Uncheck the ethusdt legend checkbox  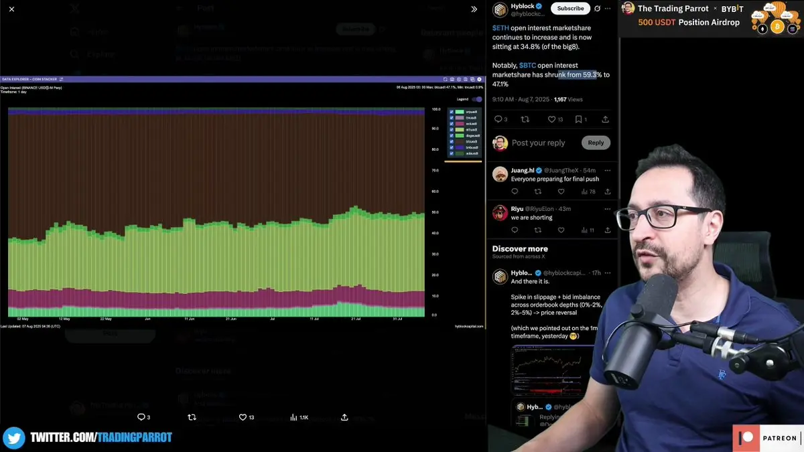[452, 129]
